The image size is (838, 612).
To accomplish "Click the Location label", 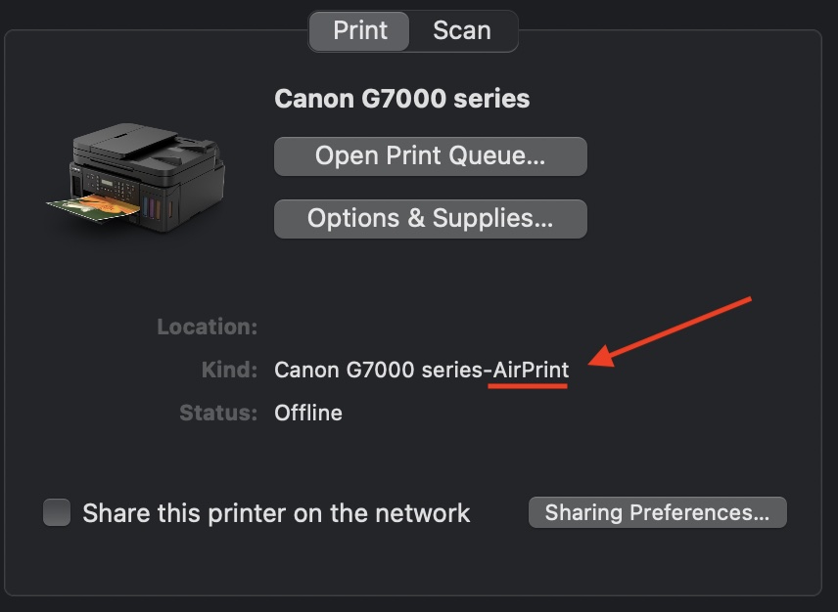I will click(207, 327).
